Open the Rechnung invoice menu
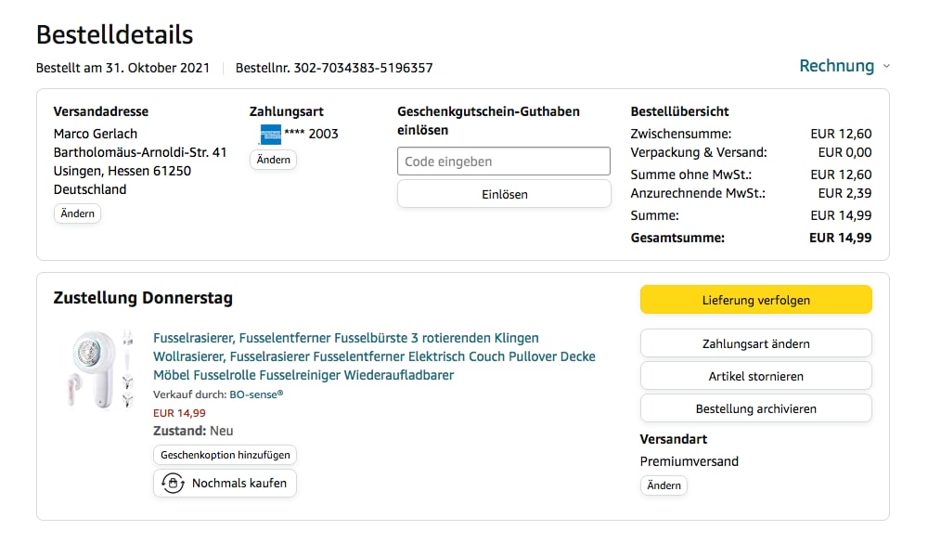 pyautogui.click(x=836, y=66)
